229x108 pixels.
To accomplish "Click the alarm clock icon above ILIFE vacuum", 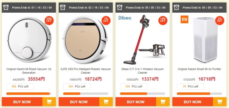I will point(63,7).
